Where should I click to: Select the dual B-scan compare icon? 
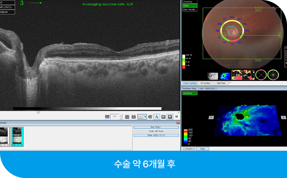click(134, 117)
